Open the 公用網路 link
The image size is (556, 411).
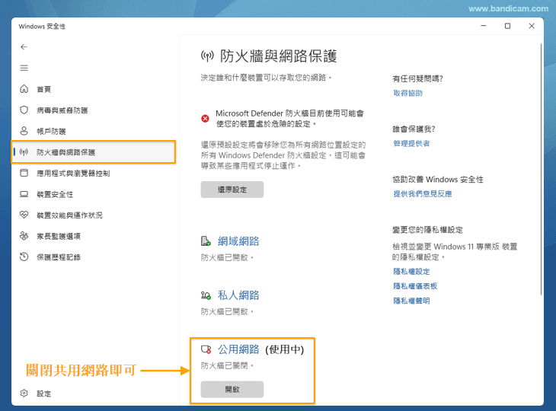coord(238,349)
